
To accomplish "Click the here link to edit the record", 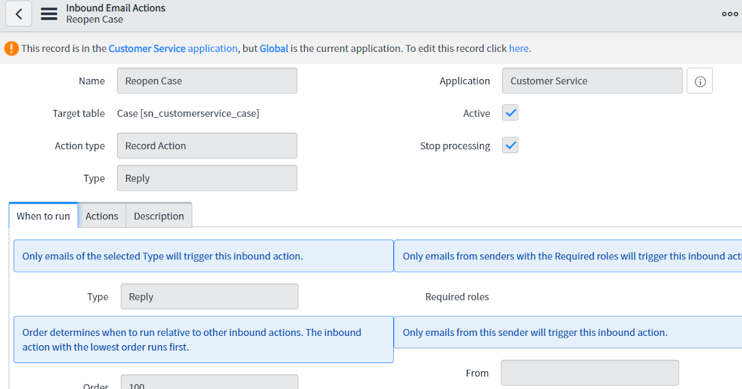I will pyautogui.click(x=519, y=48).
